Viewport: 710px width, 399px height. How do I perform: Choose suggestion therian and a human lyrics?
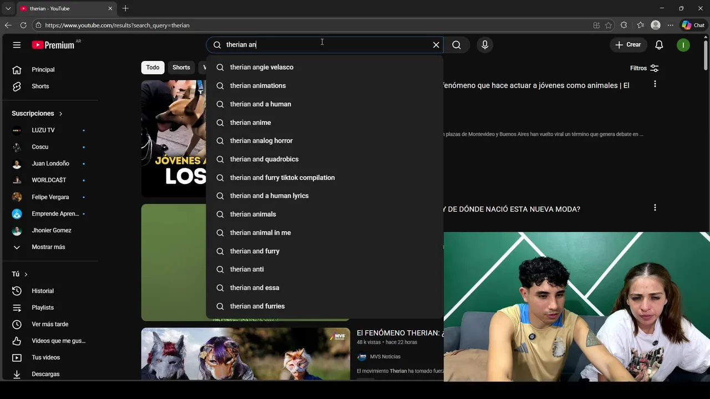point(324,196)
